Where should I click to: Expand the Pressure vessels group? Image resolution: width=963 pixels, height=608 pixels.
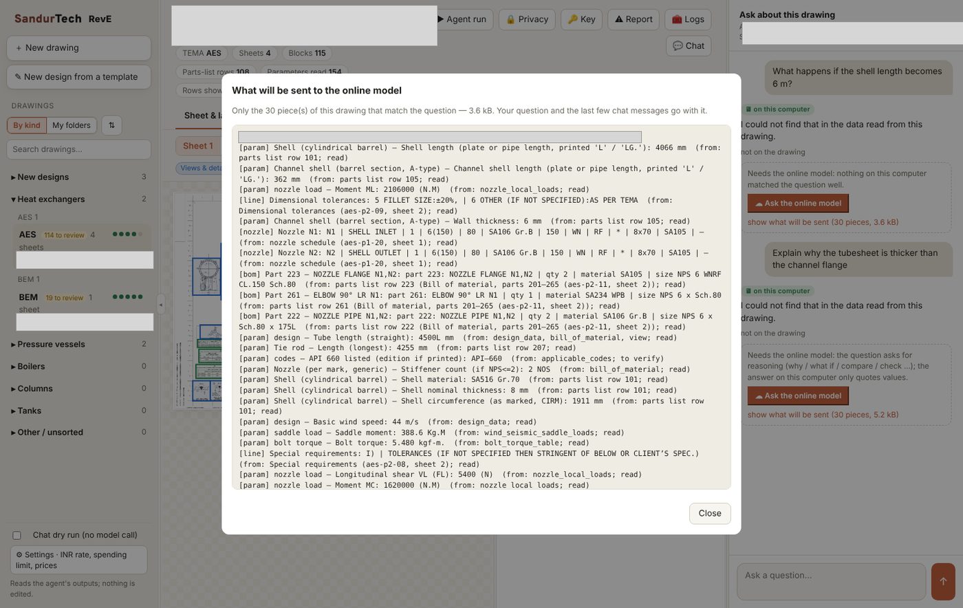[78, 344]
